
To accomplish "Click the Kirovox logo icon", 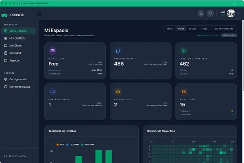I will [4, 15].
